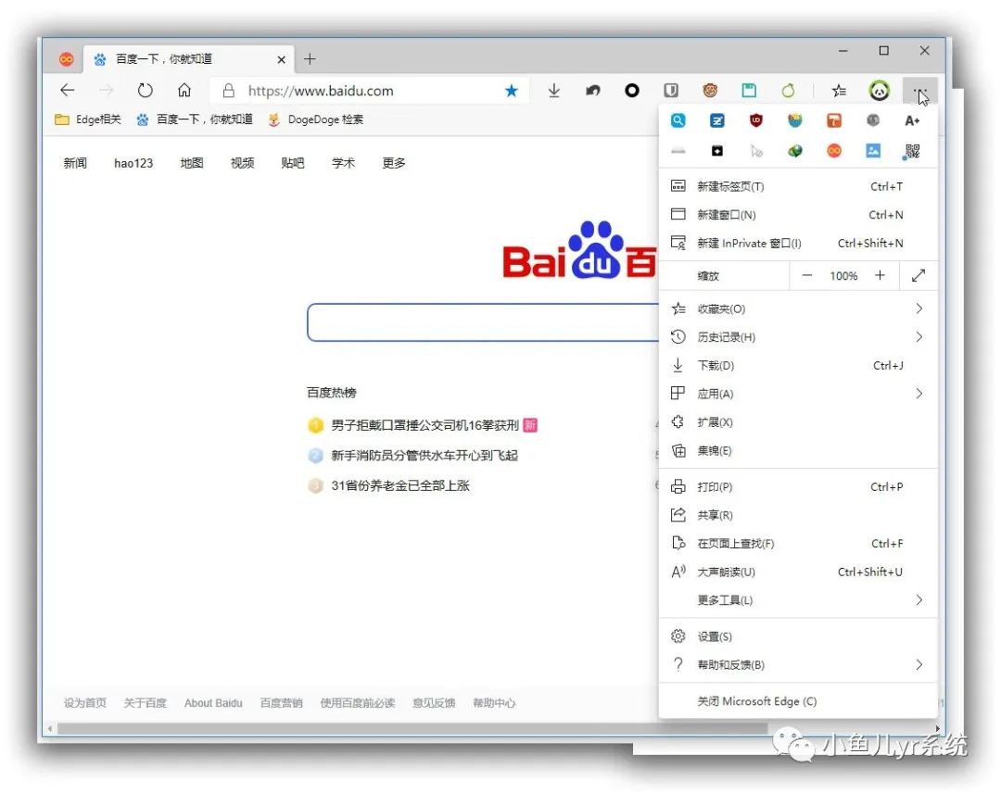1001x792 pixels.
Task: Click the orange T paint-roller extension
Action: coord(834,120)
